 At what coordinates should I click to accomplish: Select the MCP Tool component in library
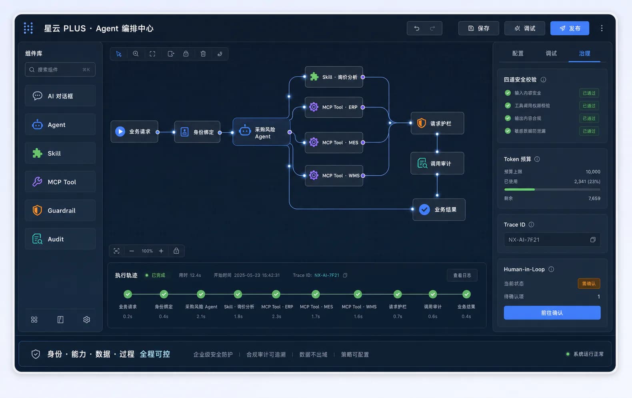tap(60, 182)
